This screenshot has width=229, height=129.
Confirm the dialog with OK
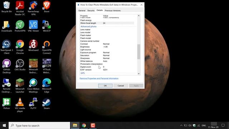click(x=105, y=86)
